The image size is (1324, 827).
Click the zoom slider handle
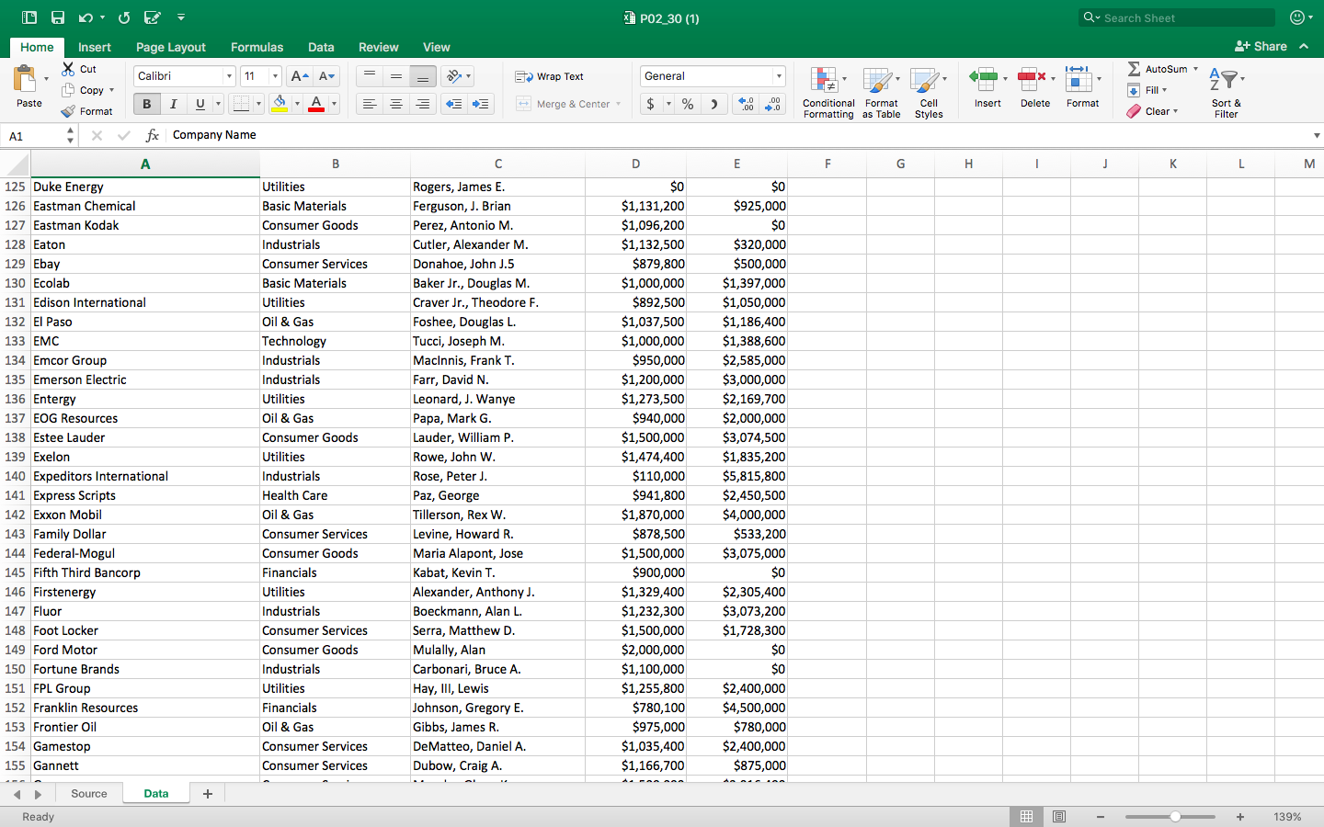pos(1175,816)
